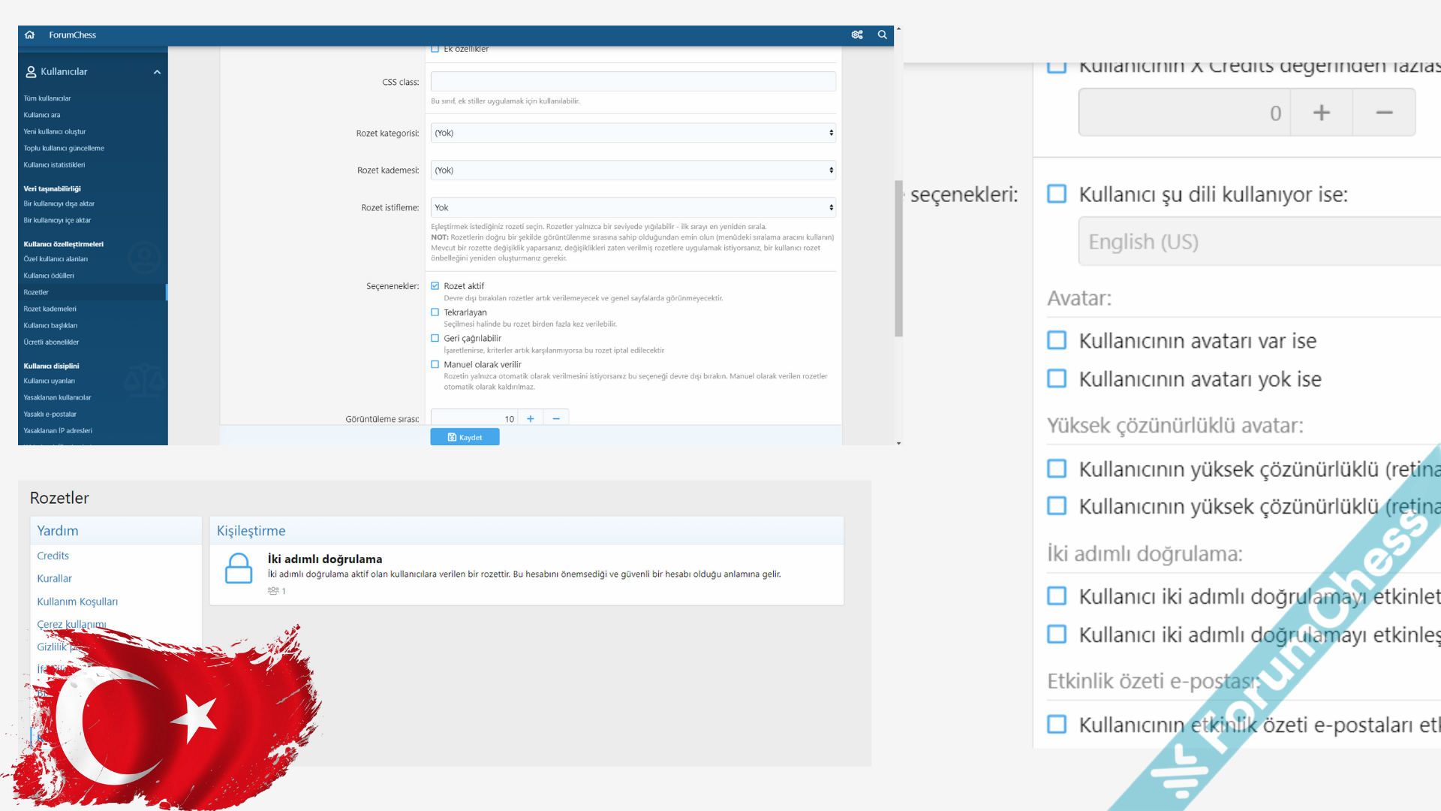The width and height of the screenshot is (1441, 811).
Task: Collapse the Kullanıcılar sidebar section
Action: pos(157,72)
